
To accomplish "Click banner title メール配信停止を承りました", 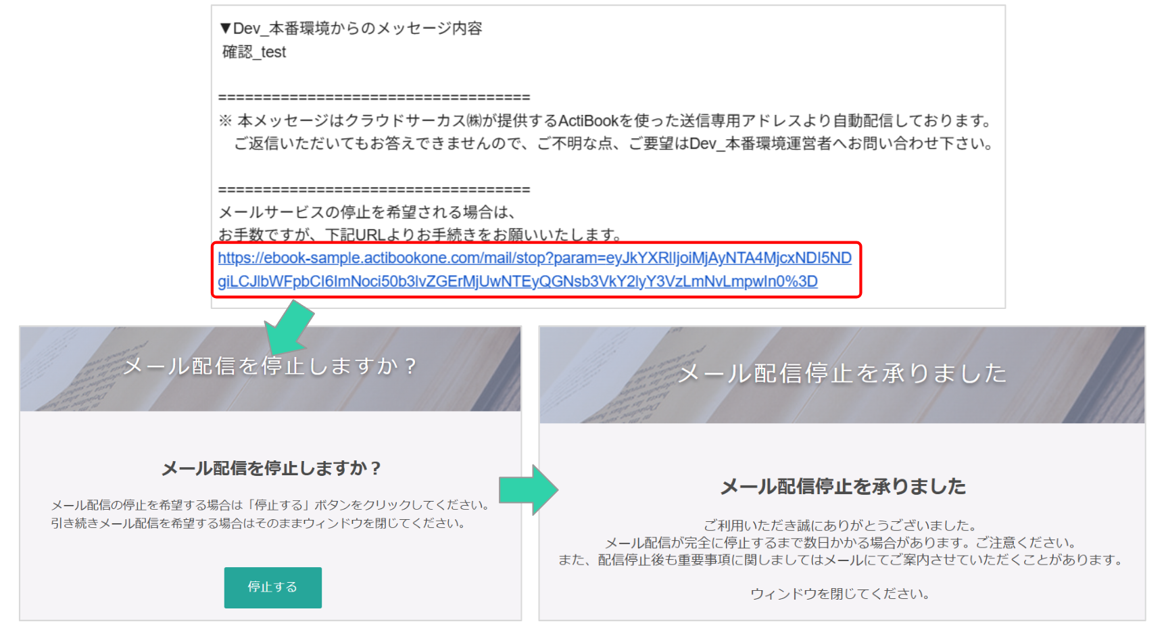I will pyautogui.click(x=842, y=373).
